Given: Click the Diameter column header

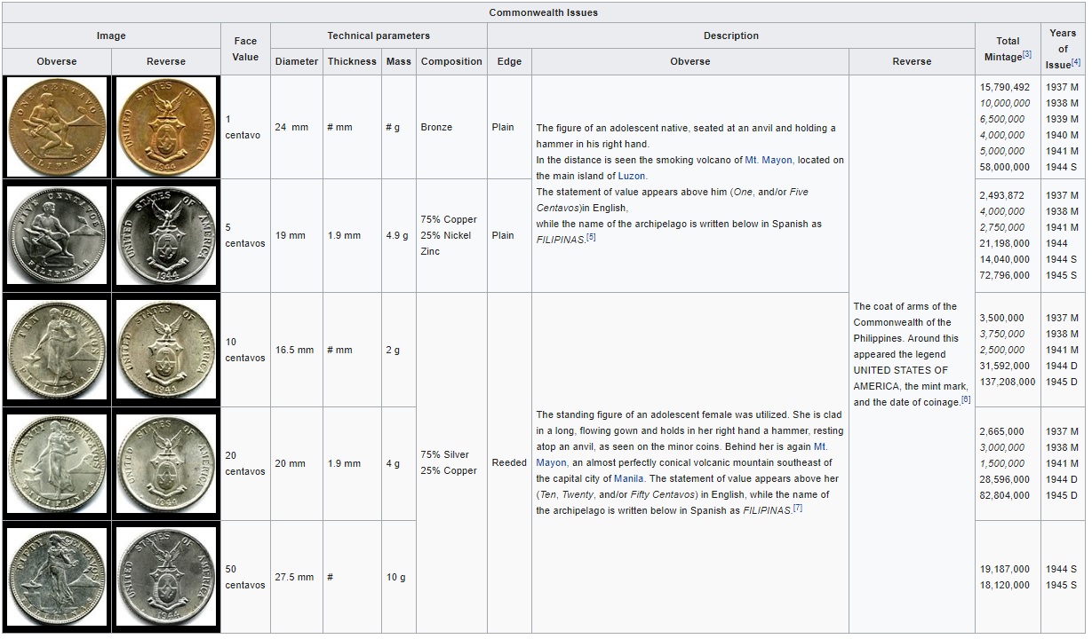Looking at the screenshot, I should tap(297, 61).
